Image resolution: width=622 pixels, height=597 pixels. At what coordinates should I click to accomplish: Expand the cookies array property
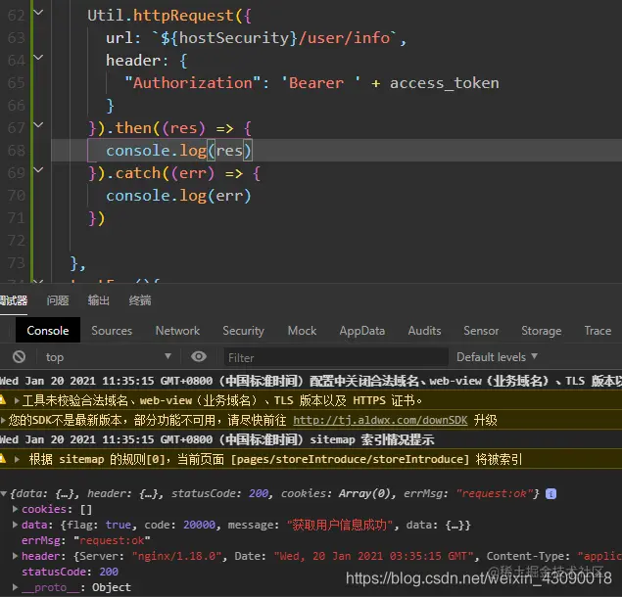point(15,509)
